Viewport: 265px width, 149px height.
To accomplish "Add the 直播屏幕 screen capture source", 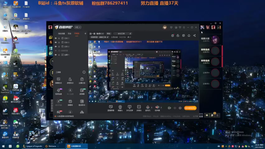I will click(x=111, y=108).
